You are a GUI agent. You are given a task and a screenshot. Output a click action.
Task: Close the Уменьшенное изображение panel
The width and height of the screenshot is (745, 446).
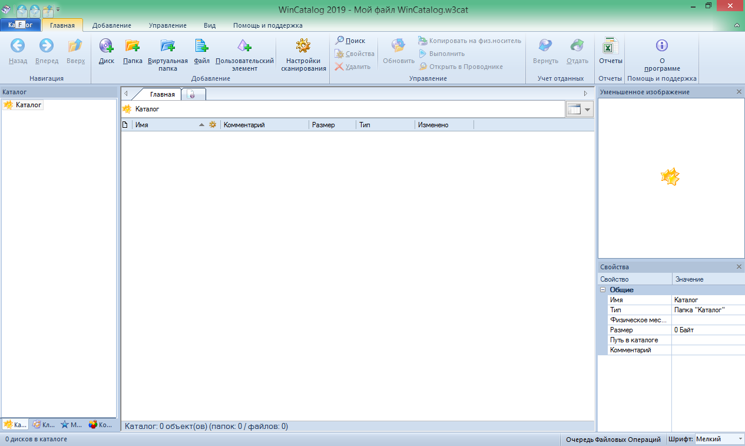[739, 91]
